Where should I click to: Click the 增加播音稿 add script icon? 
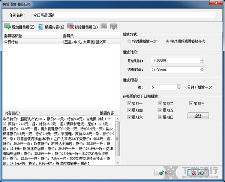click(x=7, y=27)
